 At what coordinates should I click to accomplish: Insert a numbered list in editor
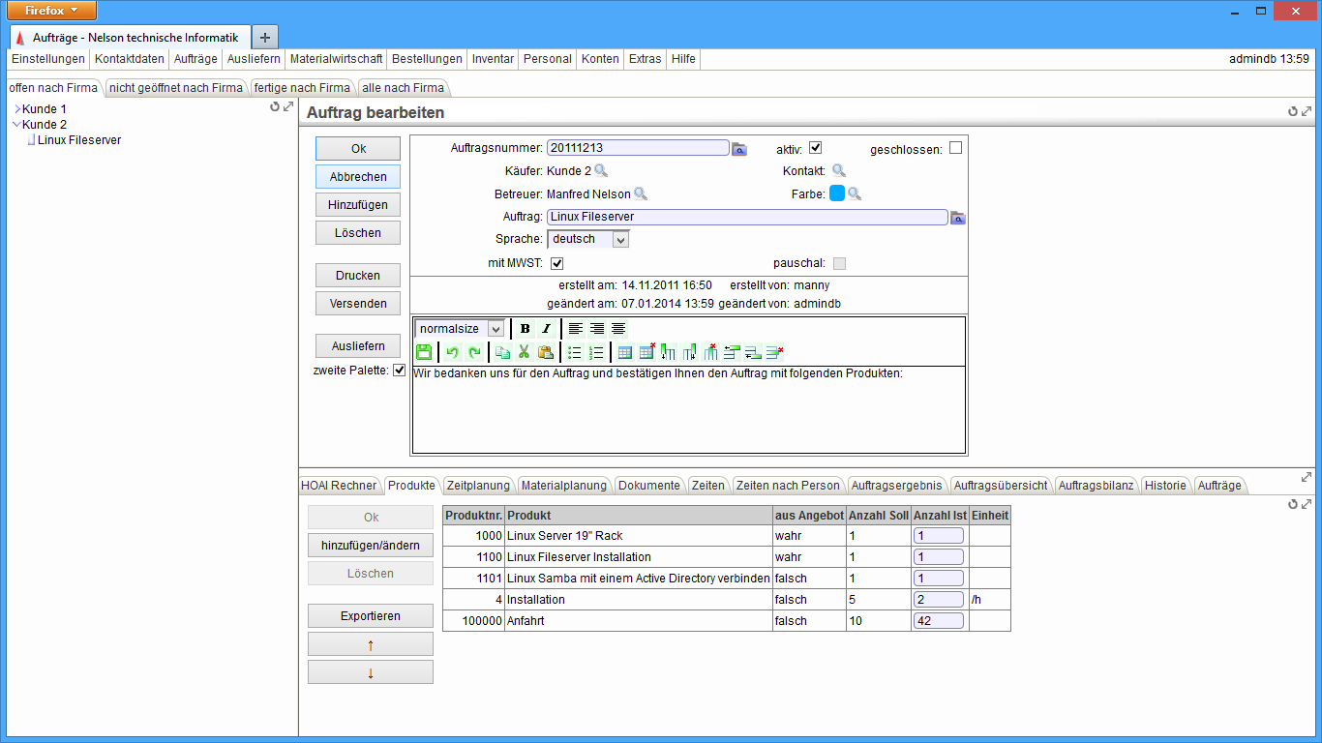(x=597, y=352)
